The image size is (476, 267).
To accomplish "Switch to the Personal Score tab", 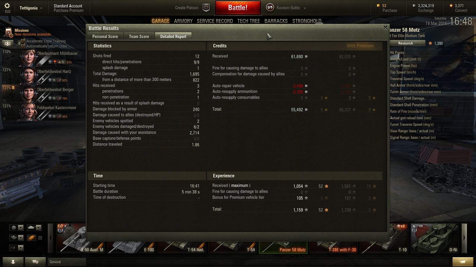I will click(105, 36).
